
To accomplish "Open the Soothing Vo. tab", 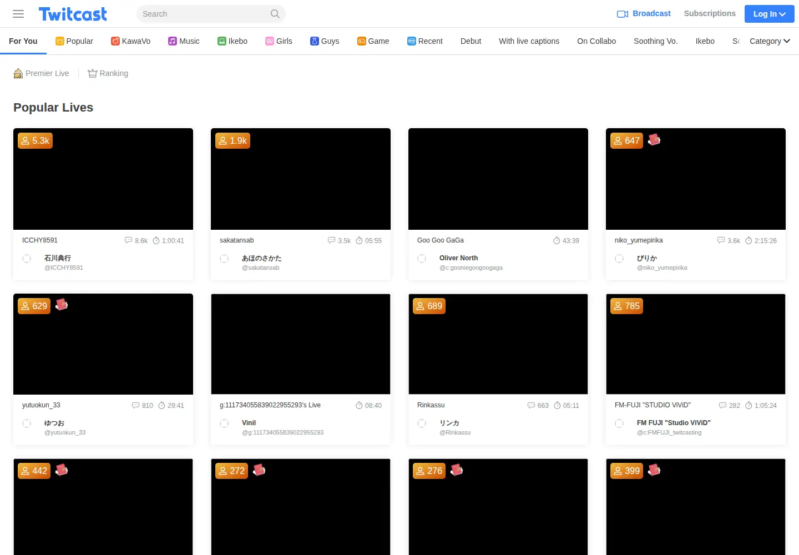I will pos(656,41).
